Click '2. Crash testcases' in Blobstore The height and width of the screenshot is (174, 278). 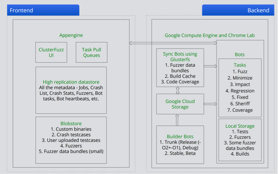tap(71, 134)
